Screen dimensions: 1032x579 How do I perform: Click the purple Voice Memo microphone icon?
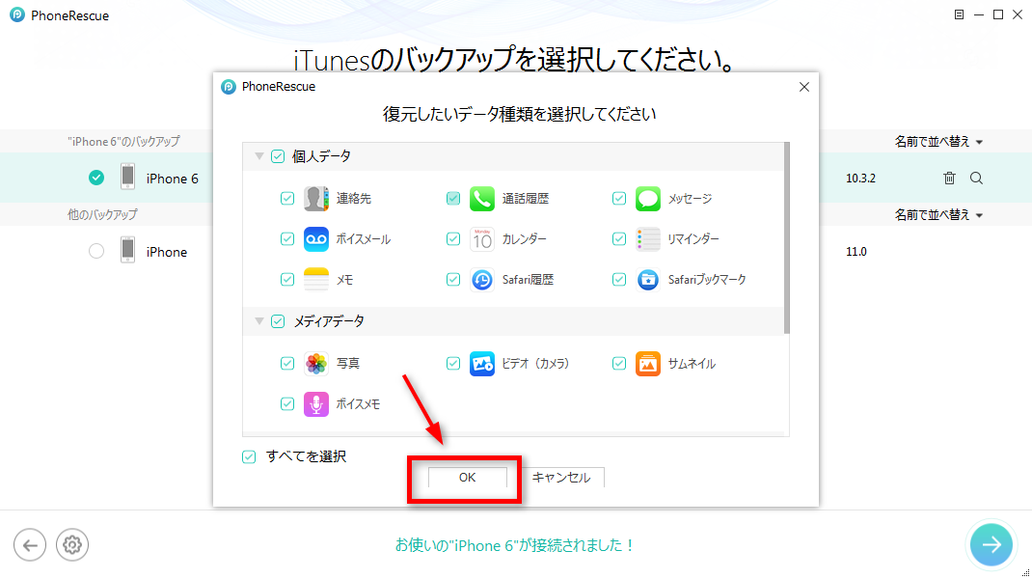click(x=316, y=403)
